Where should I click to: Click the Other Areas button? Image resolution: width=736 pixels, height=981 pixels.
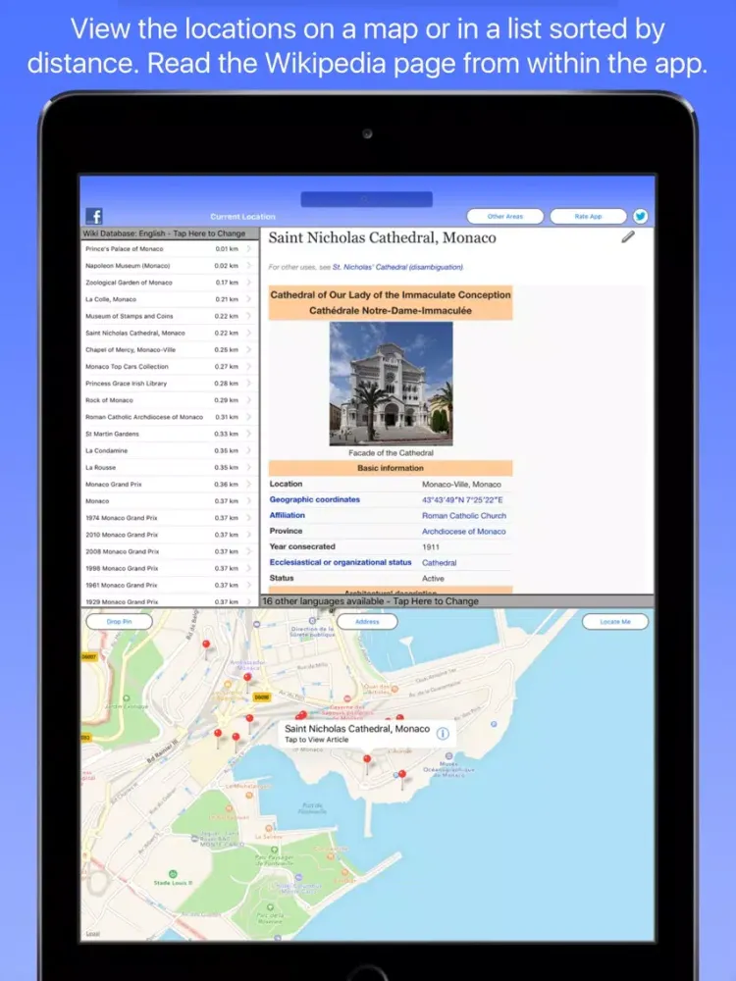click(x=505, y=217)
